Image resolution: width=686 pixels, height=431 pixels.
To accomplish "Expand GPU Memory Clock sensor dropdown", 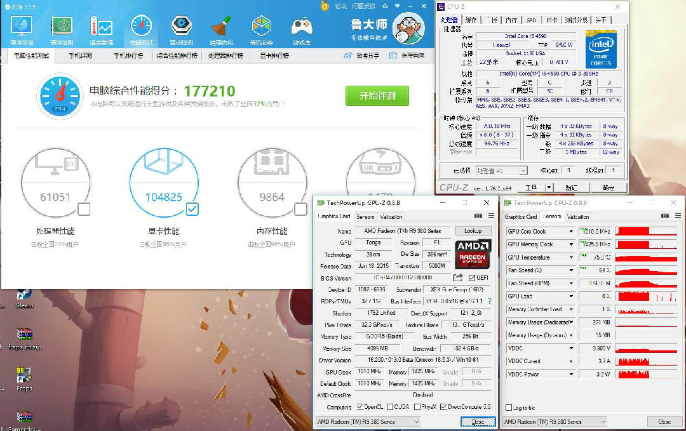I will [571, 244].
